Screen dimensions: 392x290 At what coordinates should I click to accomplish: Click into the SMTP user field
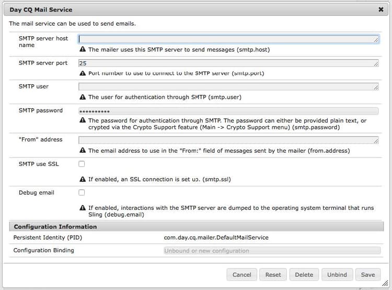228,86
